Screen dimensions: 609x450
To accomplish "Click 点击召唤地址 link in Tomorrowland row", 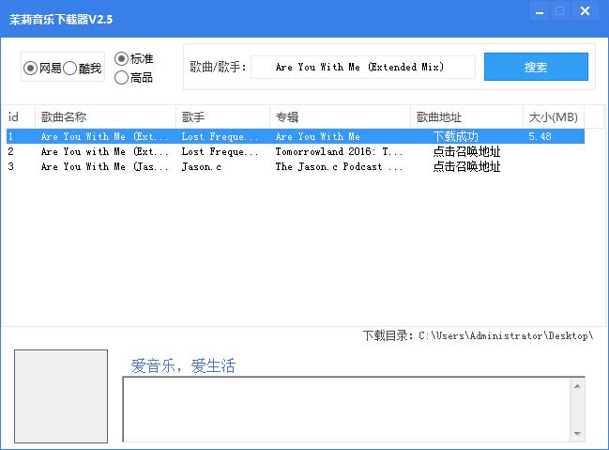I will click(x=466, y=151).
